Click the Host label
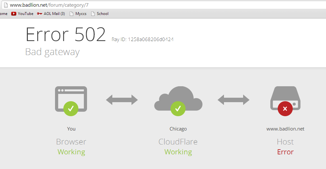This screenshot has width=326, height=169. pos(285,142)
